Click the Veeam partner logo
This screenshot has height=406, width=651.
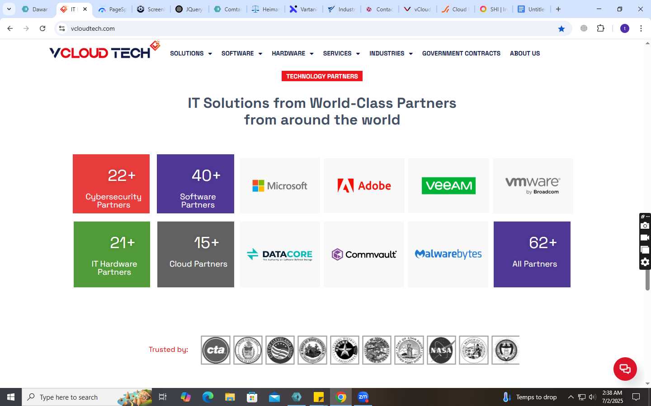pyautogui.click(x=448, y=185)
